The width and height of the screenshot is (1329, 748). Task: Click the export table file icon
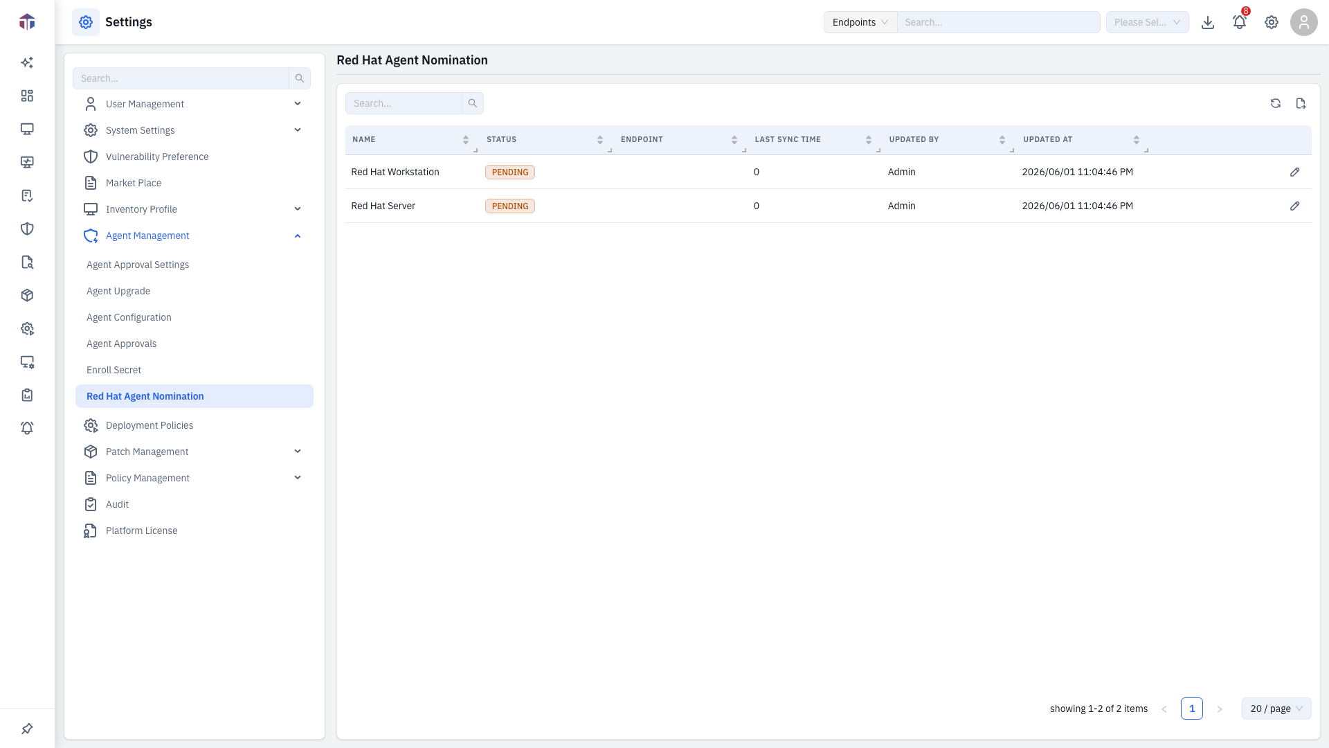coord(1301,103)
